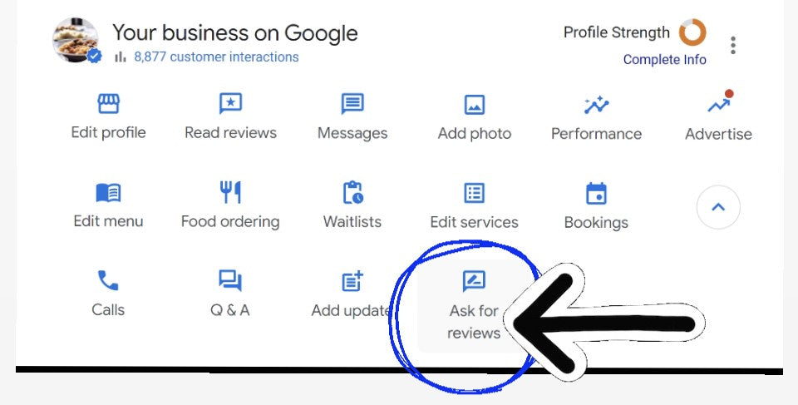Viewport: 798px width, 405px height.
Task: Open the Messages icon
Action: click(352, 105)
